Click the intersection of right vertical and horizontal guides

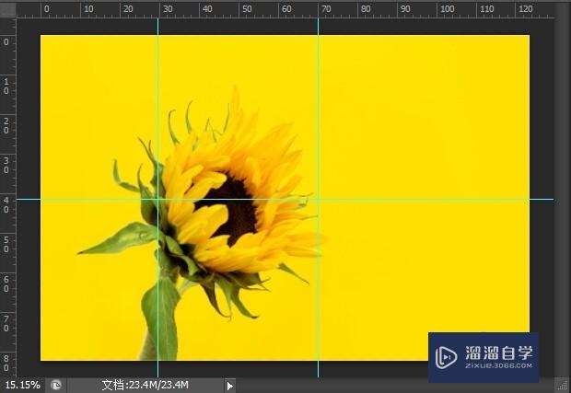318,199
